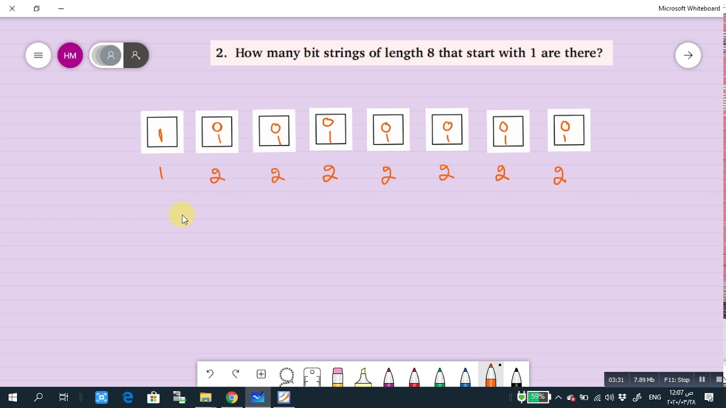Pick the red pen
This screenshot has width=726, height=408.
(414, 376)
